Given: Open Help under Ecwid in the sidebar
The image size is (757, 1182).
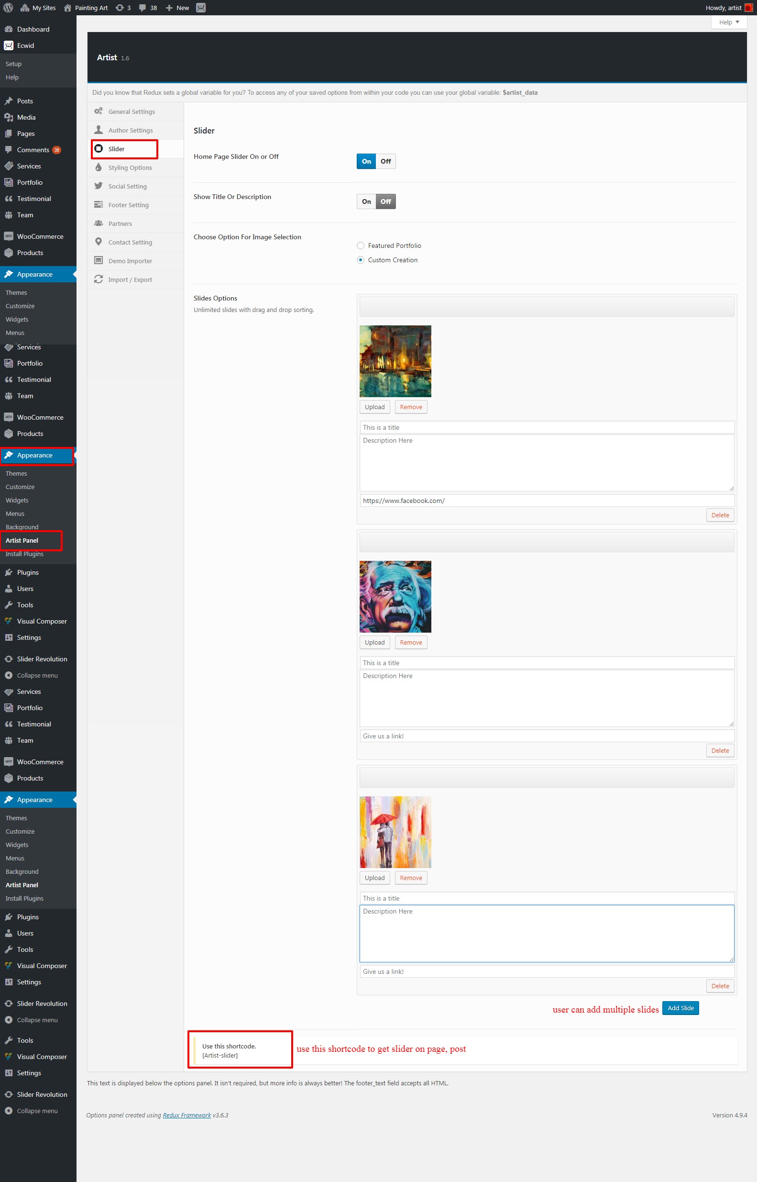Looking at the screenshot, I should pyautogui.click(x=12, y=77).
